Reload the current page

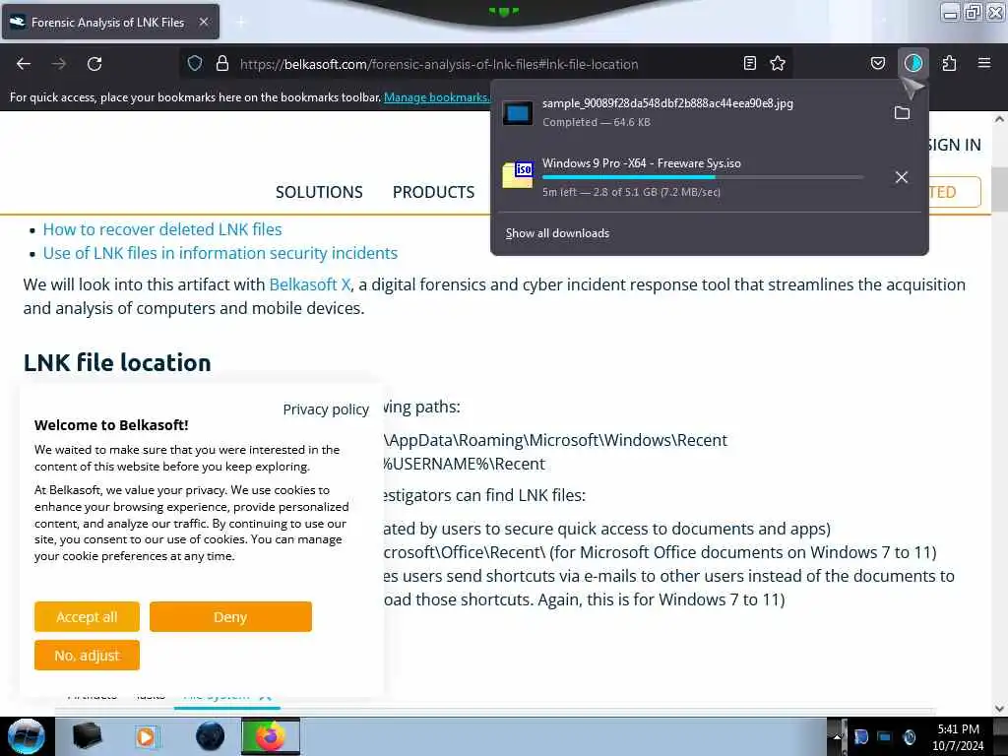pyautogui.click(x=94, y=64)
